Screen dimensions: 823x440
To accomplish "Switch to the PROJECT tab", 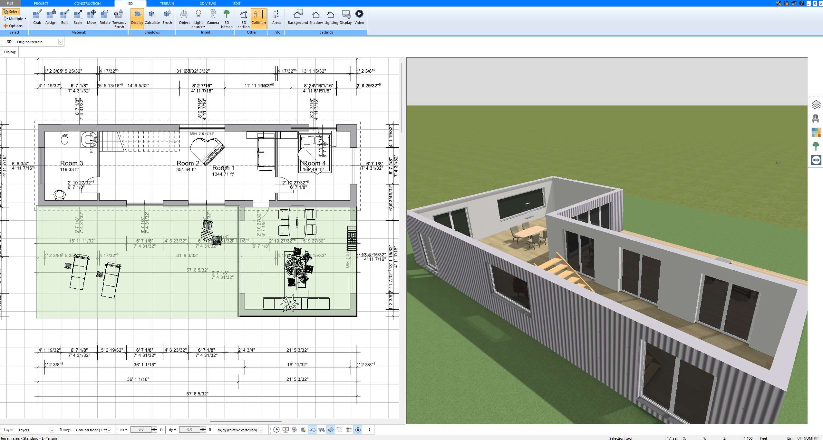I will [41, 3].
